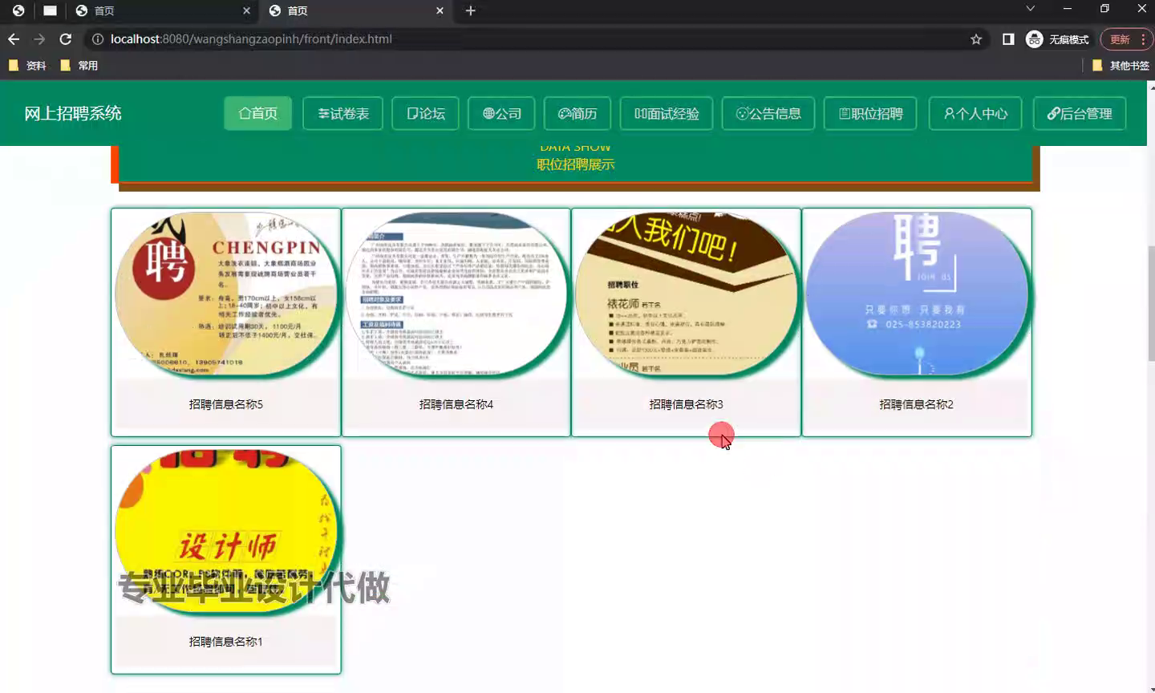The image size is (1155, 693).
Task: Click the 招聘信息名称2 caption text
Action: 917,404
